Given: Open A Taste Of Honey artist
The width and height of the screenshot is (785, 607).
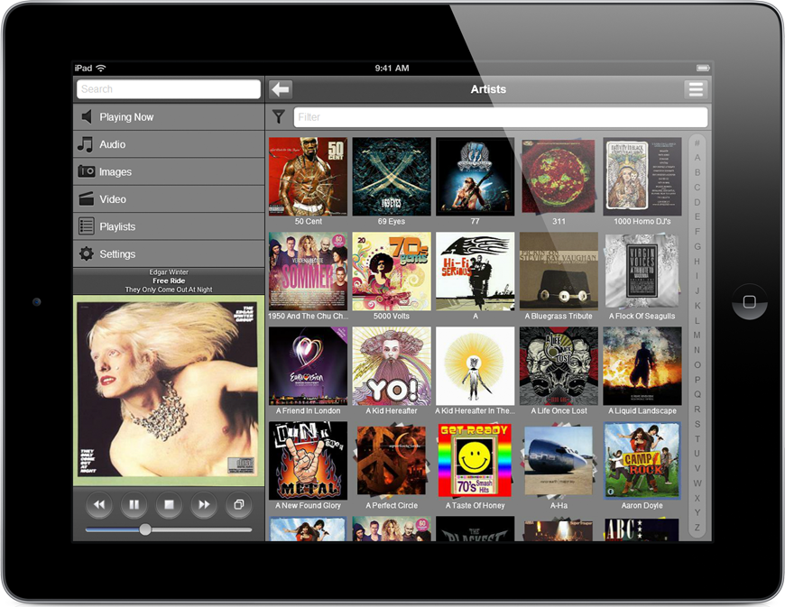Looking at the screenshot, I should click(x=476, y=460).
